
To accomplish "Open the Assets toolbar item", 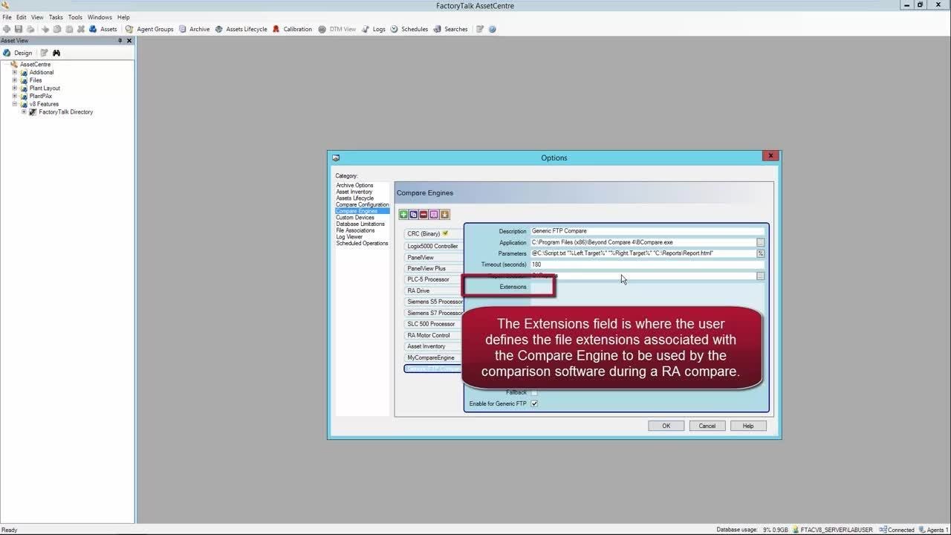I will [x=103, y=29].
